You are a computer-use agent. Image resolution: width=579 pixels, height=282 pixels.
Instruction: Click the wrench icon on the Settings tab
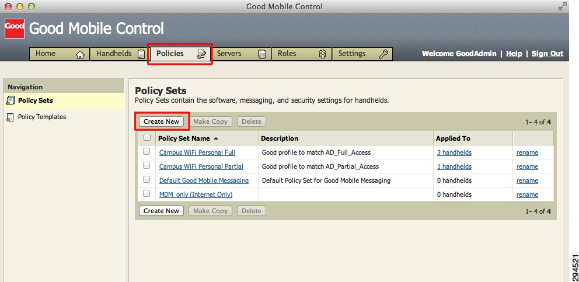(384, 54)
